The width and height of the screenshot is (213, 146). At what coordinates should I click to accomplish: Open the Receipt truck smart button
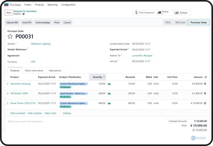point(165,13)
